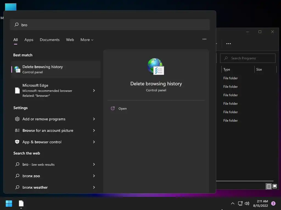The image size is (281, 210).
Task: Click the gear icon for Add or remove programs
Action: (x=17, y=119)
